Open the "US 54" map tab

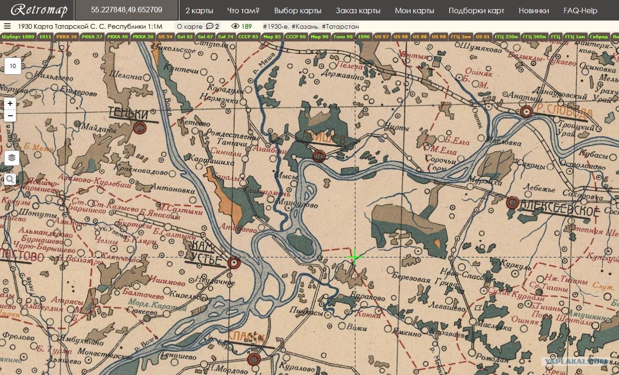click(x=165, y=36)
